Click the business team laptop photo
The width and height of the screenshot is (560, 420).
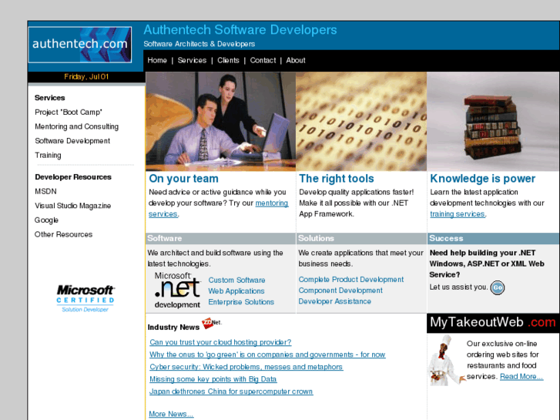click(221, 122)
